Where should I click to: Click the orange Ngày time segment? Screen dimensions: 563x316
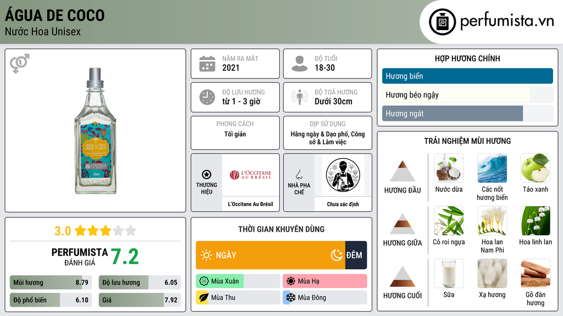271,255
